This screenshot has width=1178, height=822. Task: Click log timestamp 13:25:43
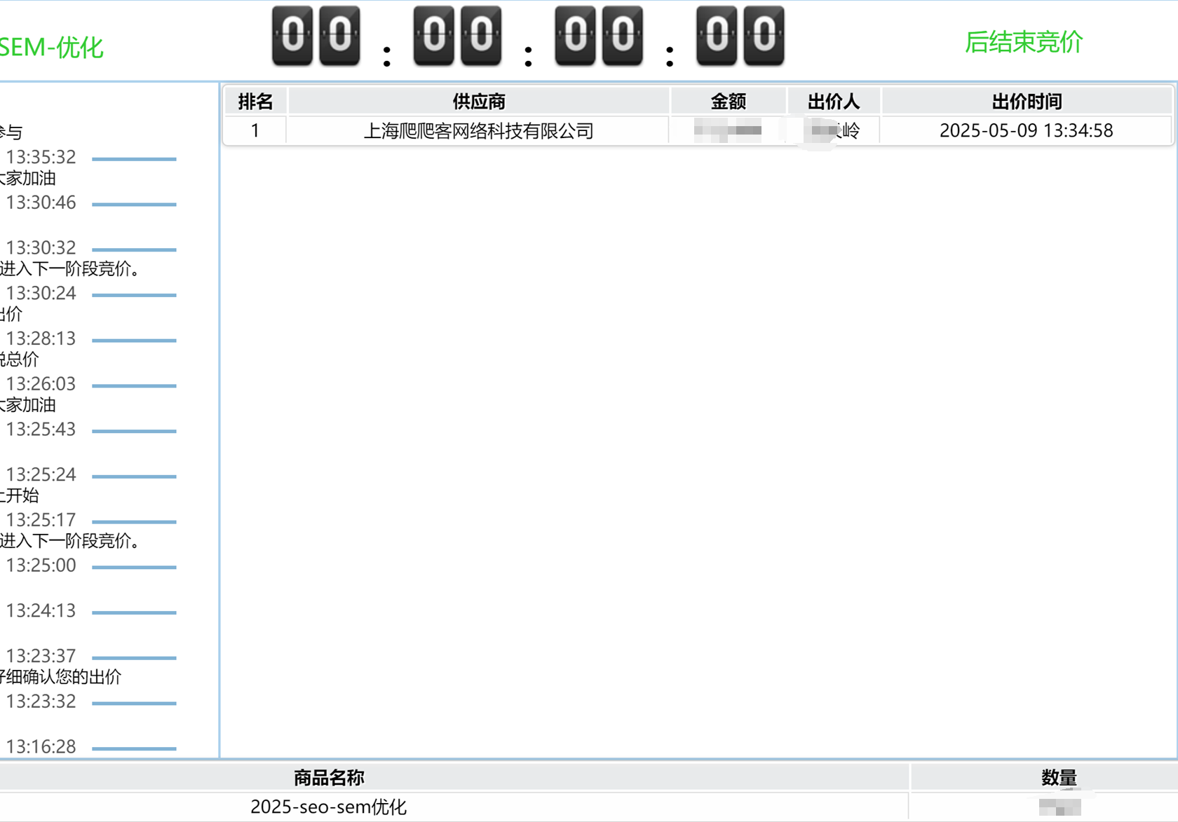click(41, 429)
